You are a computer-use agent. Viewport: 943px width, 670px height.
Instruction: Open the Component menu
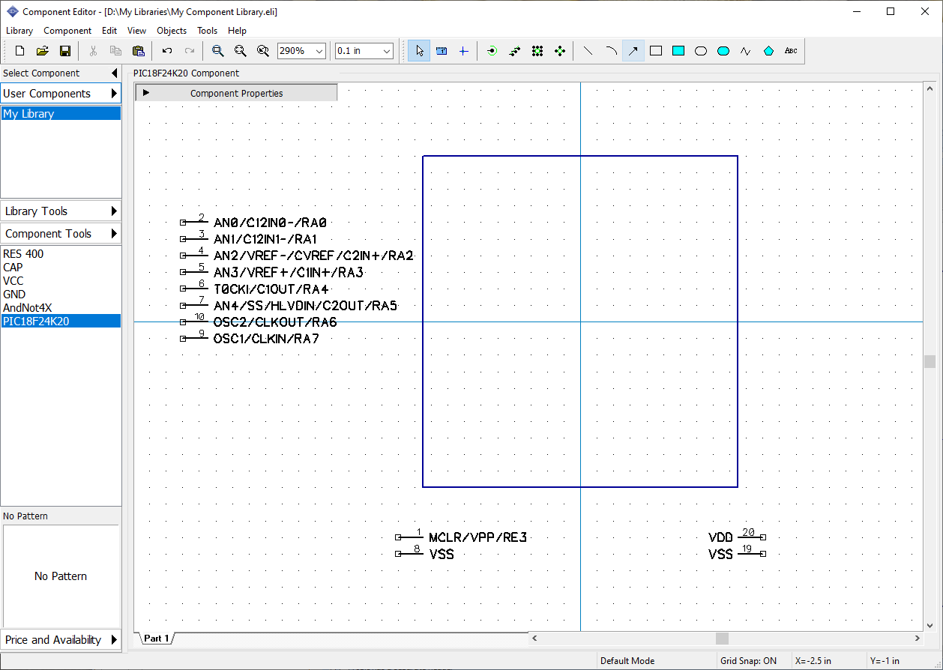tap(67, 31)
